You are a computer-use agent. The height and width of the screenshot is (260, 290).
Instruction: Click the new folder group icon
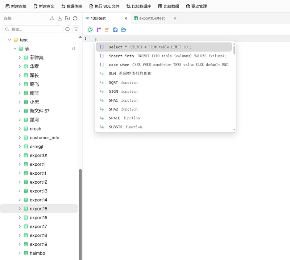point(67,18)
